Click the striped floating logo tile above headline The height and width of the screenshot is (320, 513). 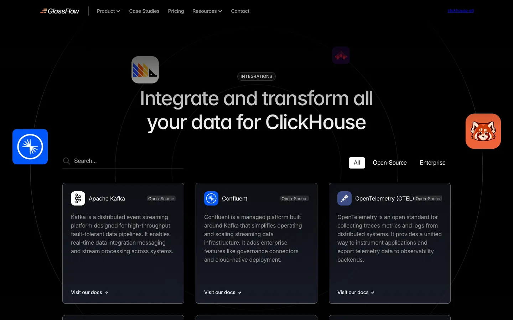pyautogui.click(x=145, y=70)
